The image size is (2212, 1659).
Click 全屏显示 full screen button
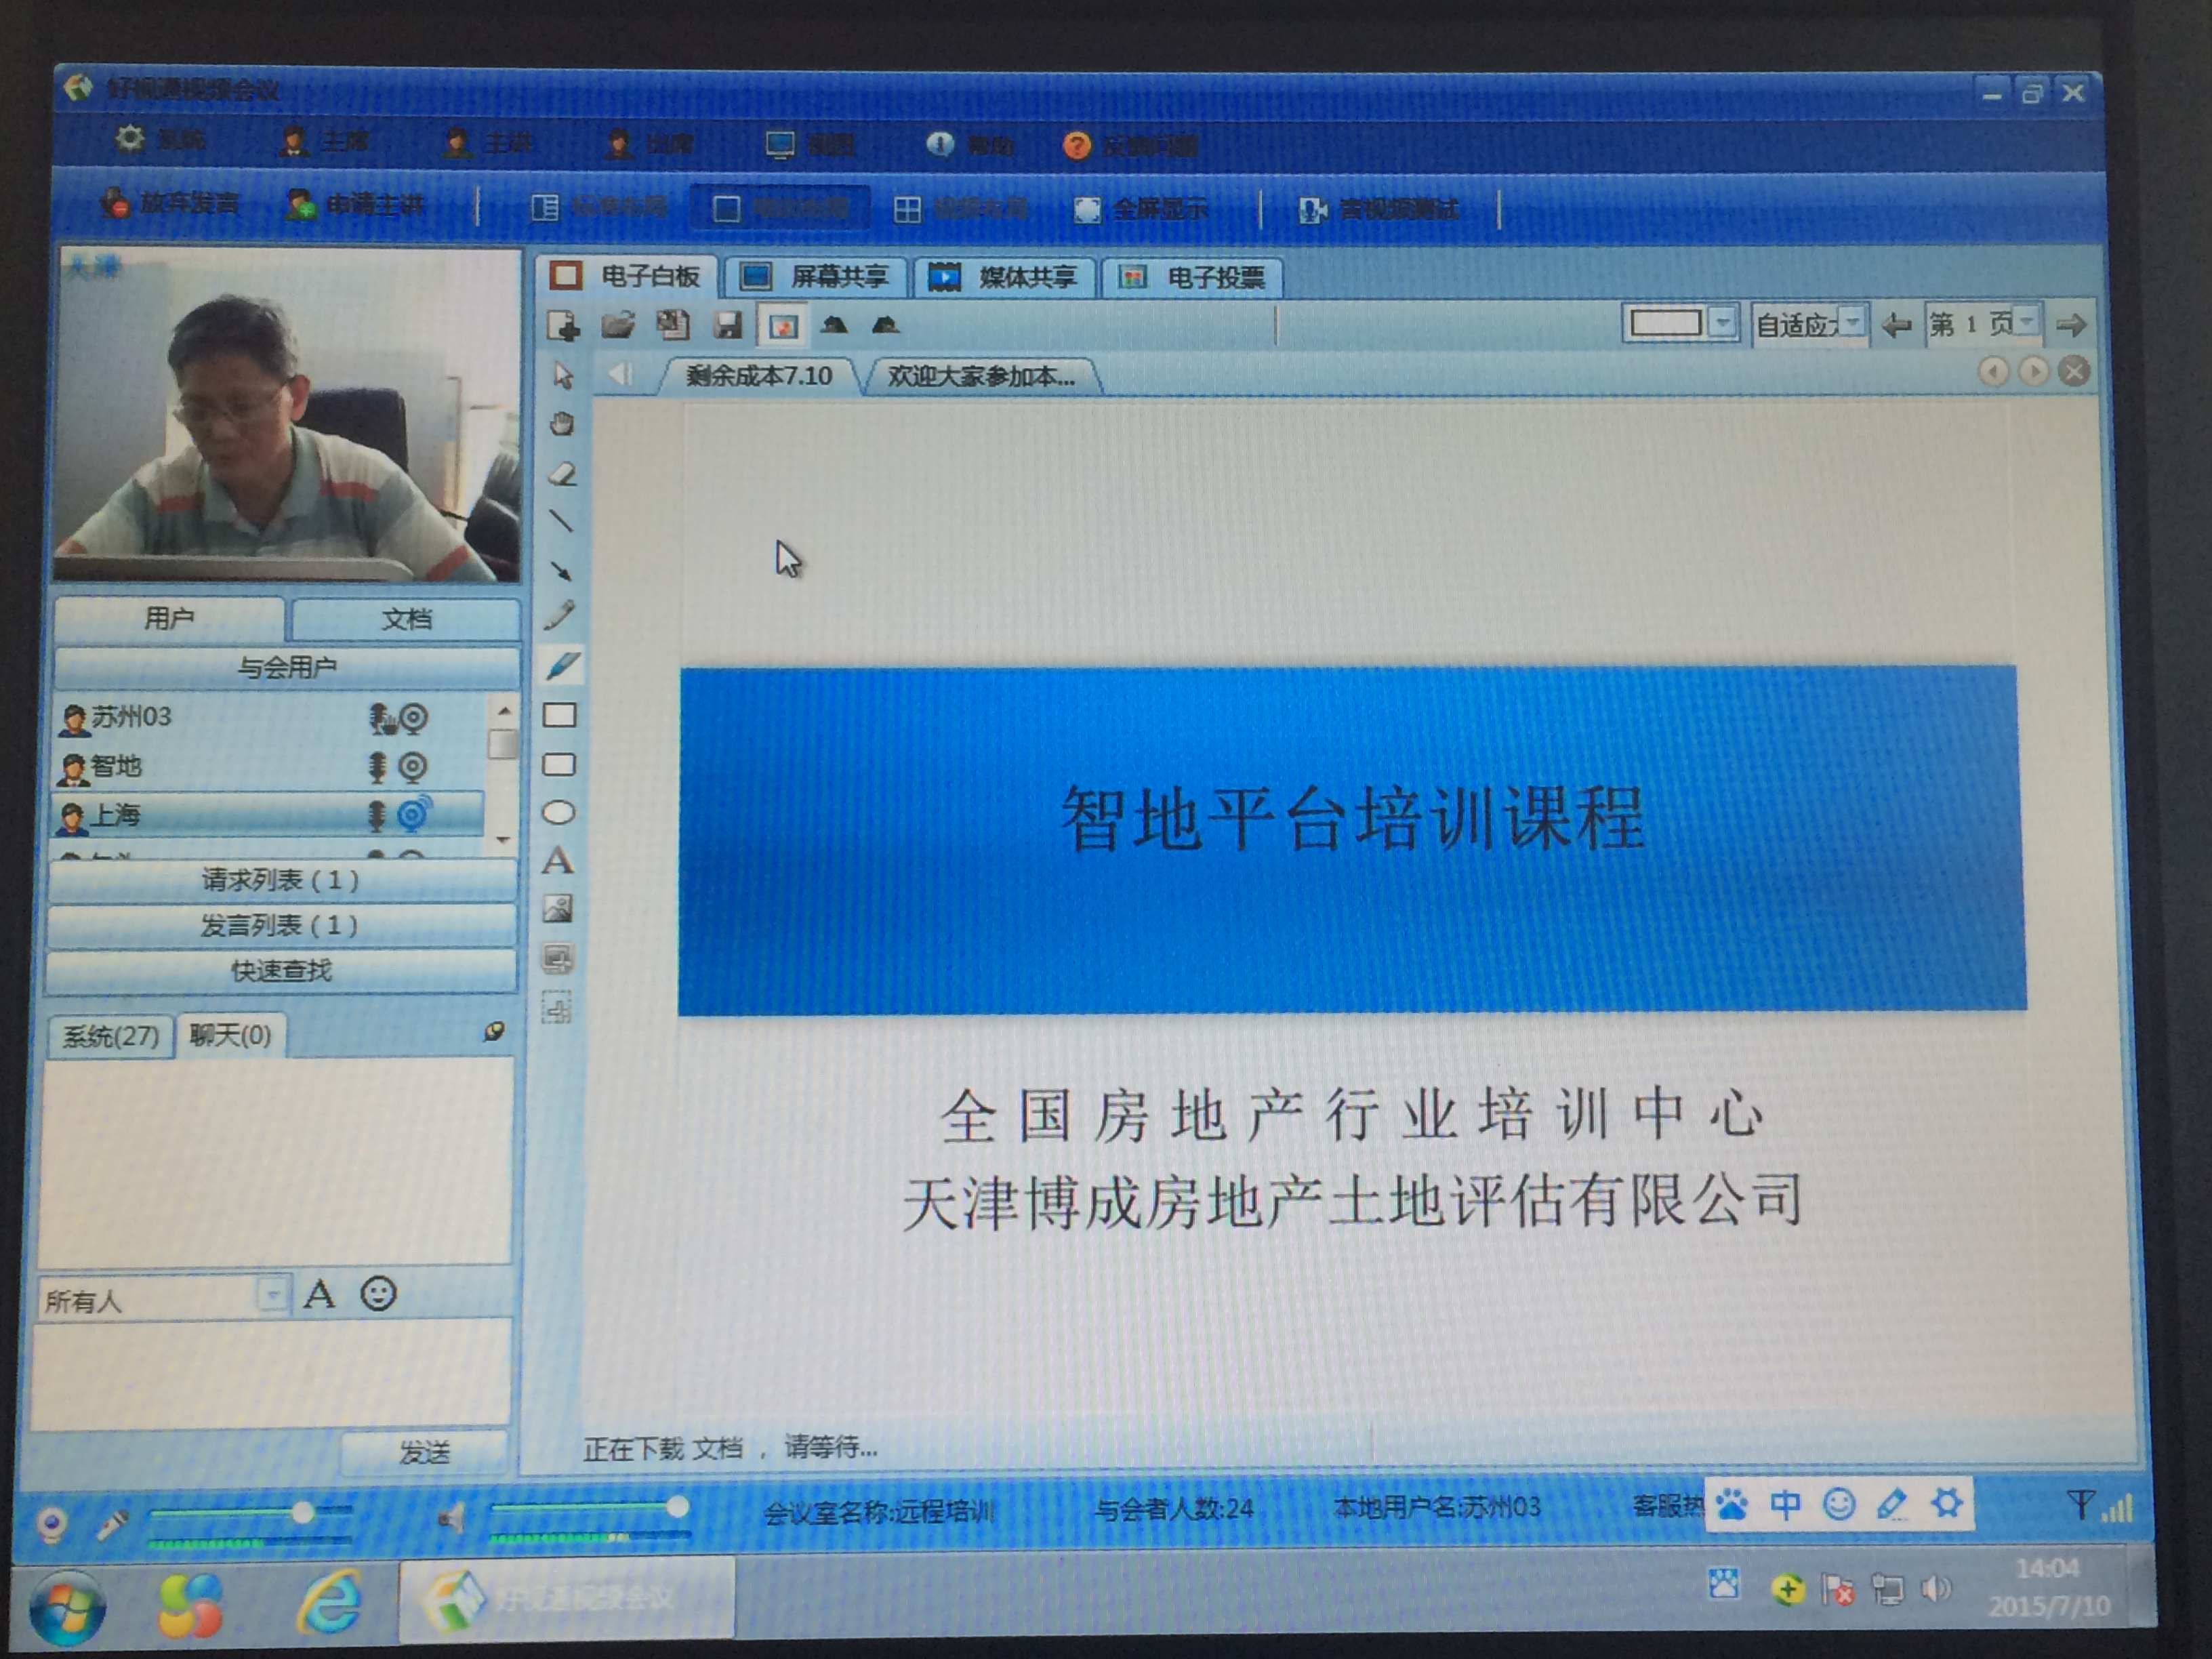coord(1141,209)
